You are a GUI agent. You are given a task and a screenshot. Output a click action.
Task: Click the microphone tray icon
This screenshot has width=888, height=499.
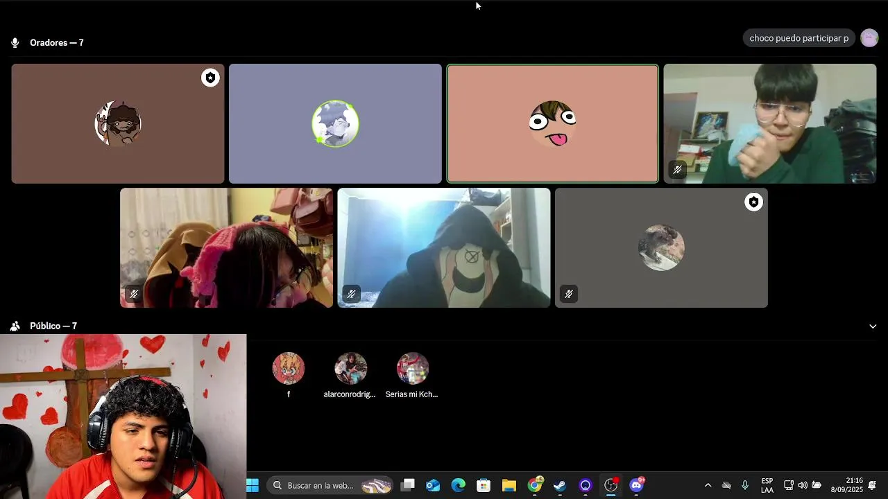pos(745,486)
